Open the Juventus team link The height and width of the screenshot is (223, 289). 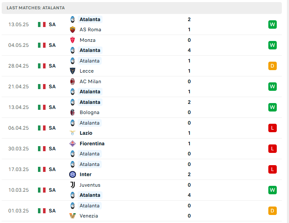(90, 185)
